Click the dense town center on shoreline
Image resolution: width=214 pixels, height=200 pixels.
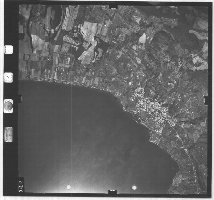(x=152, y=110)
